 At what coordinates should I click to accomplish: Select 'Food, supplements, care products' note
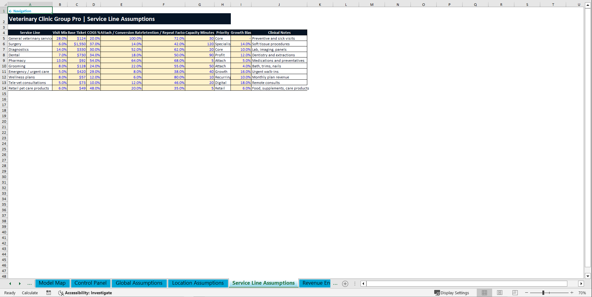pos(279,88)
